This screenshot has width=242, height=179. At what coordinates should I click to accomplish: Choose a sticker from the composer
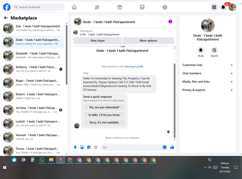click(89, 147)
